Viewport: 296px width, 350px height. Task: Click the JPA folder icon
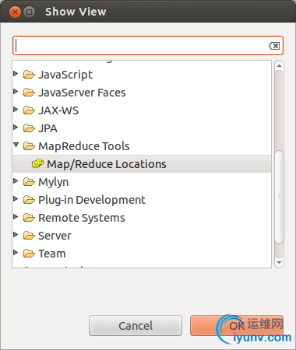pyautogui.click(x=29, y=128)
